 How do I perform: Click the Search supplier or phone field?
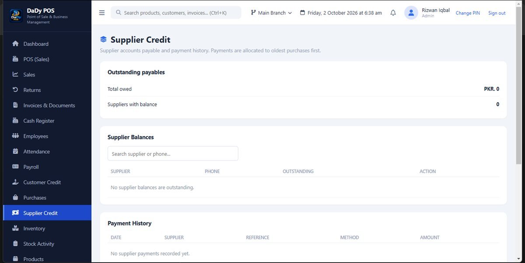coord(173,154)
